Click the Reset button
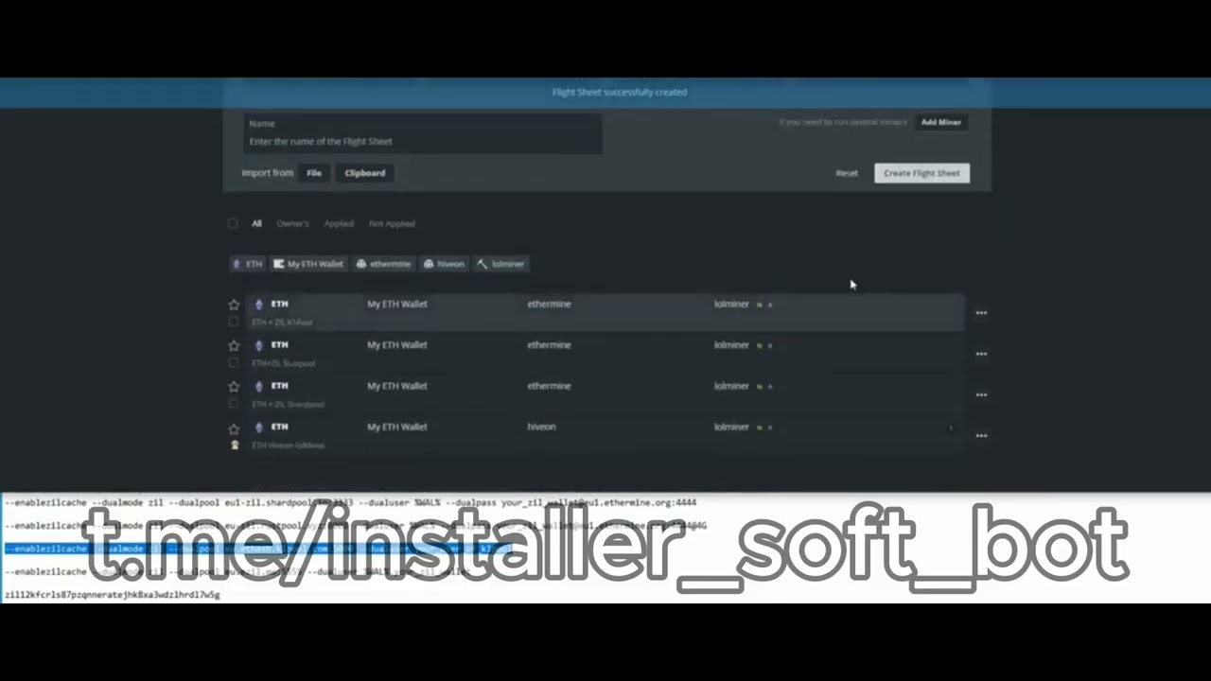 pos(847,173)
